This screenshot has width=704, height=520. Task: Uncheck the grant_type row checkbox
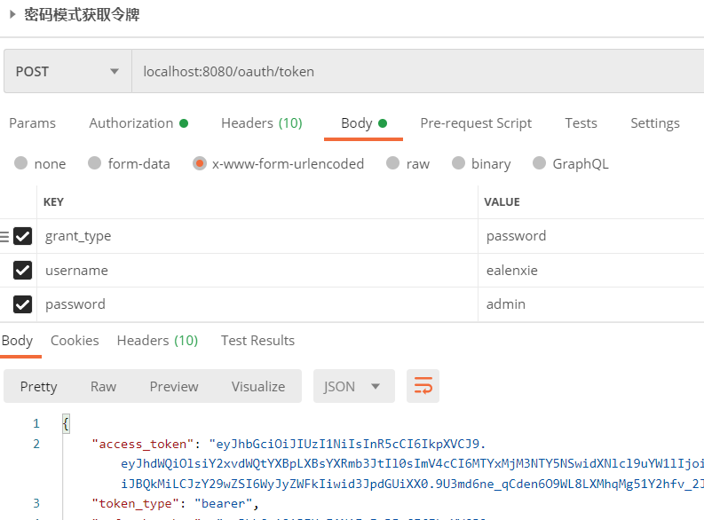pyautogui.click(x=22, y=236)
